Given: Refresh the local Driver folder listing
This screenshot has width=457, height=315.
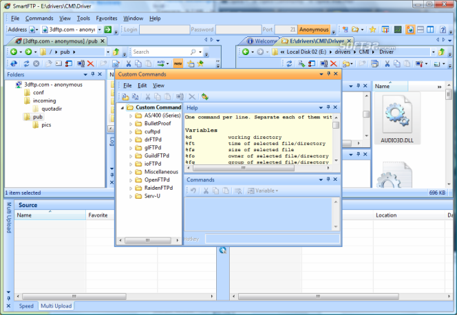Looking at the screenshot, I should [x=289, y=63].
